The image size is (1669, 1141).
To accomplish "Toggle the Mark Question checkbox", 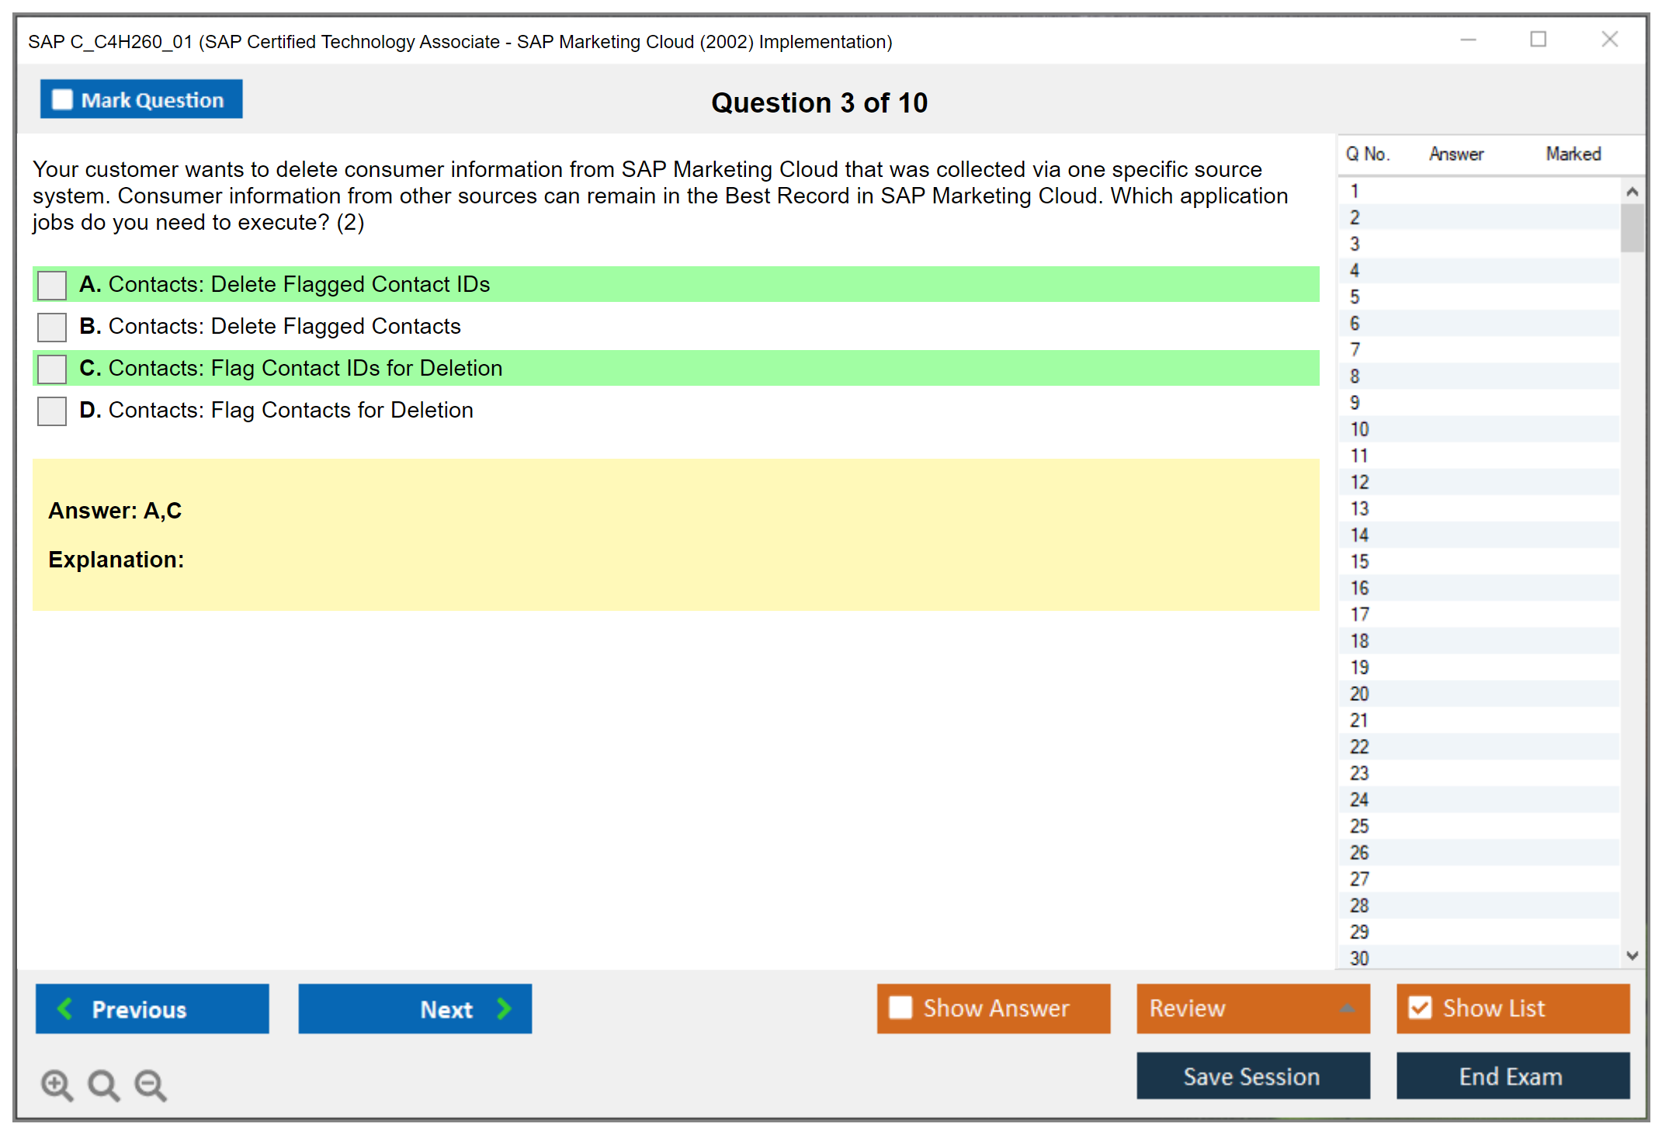I will tap(62, 99).
